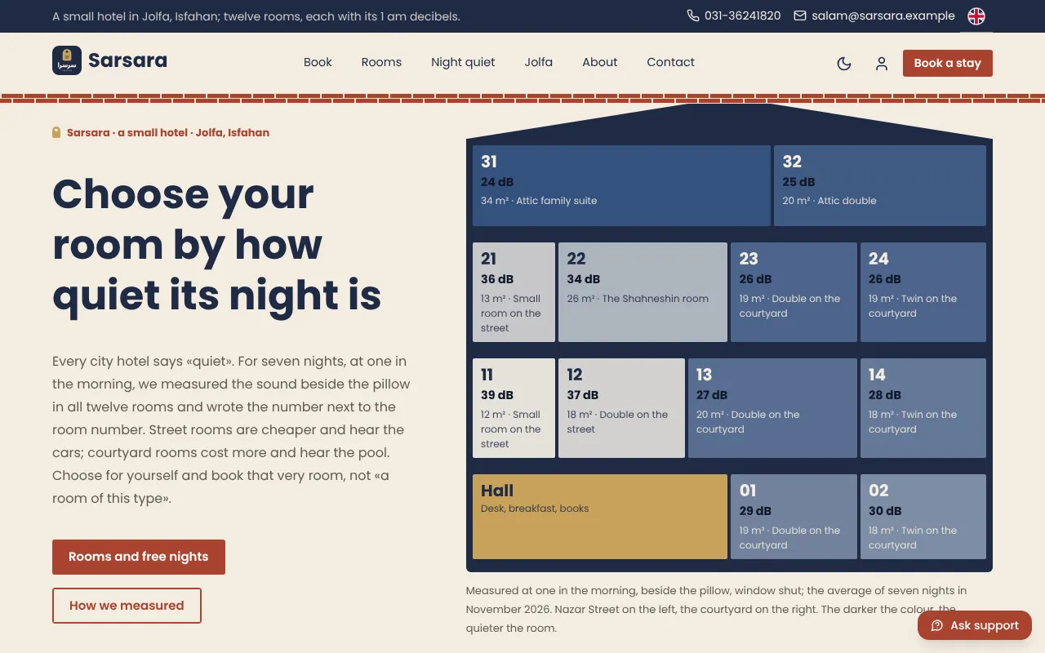Choose room 24 courtyard twin
The image size is (1045, 653).
pos(923,292)
